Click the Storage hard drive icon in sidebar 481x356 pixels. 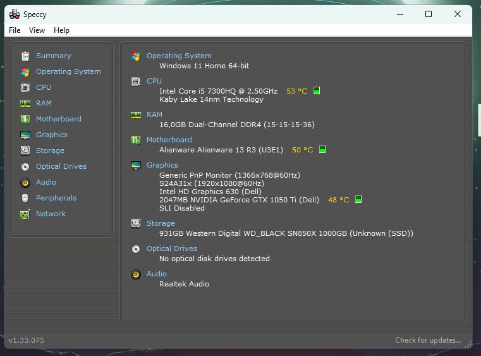coord(25,150)
